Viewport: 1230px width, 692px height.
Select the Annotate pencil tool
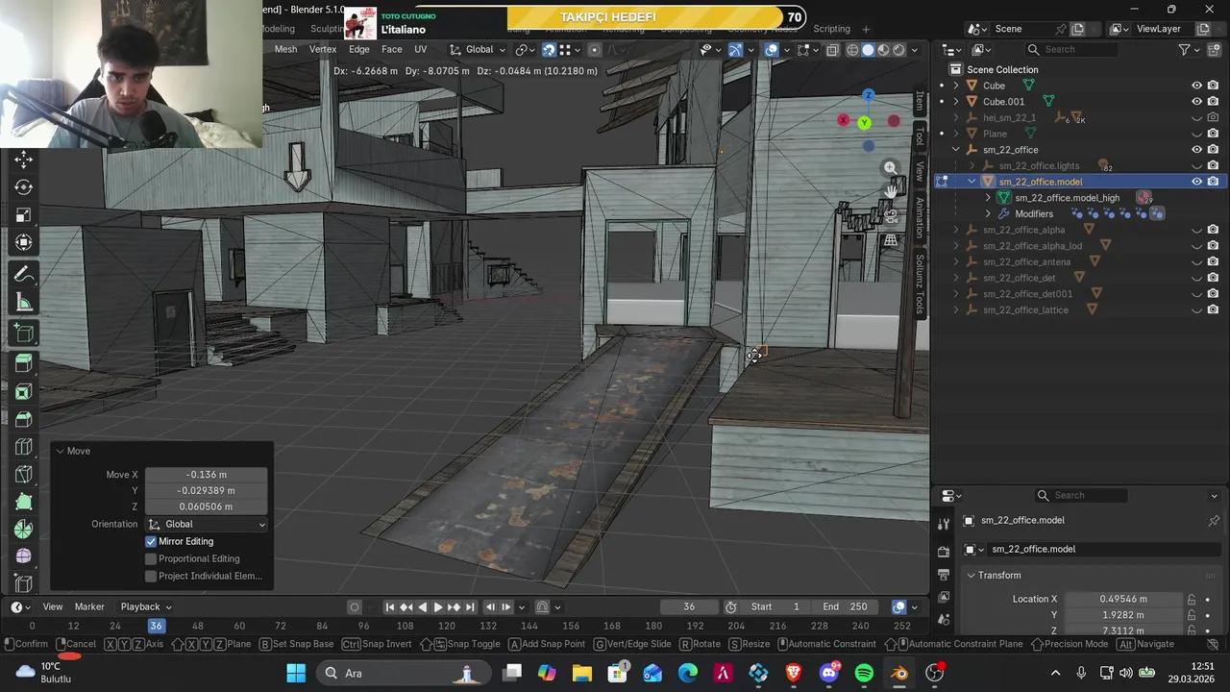pos(24,276)
